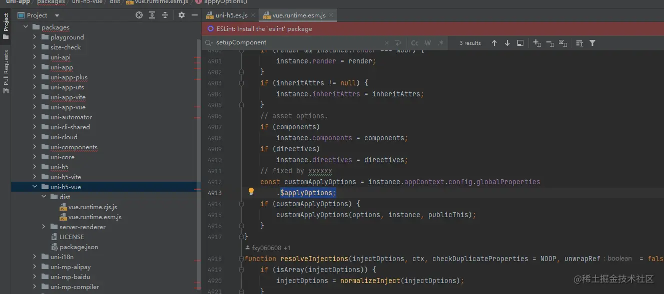
Task: Open Project panel settings gear
Action: pos(182,15)
